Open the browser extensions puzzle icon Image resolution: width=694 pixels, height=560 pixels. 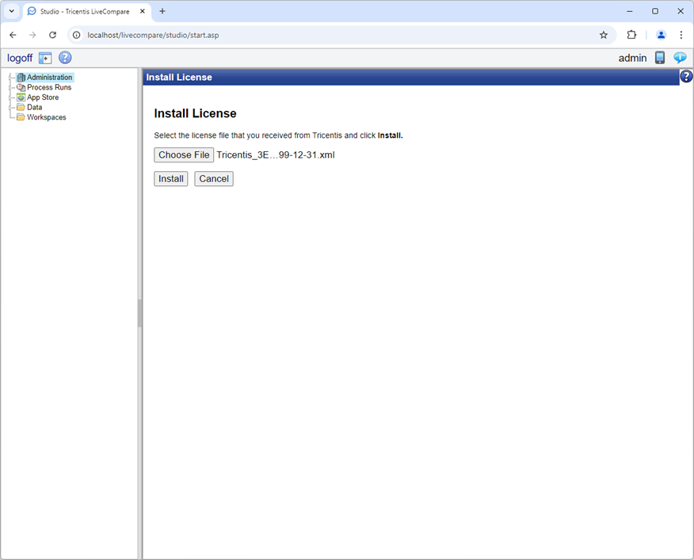631,35
